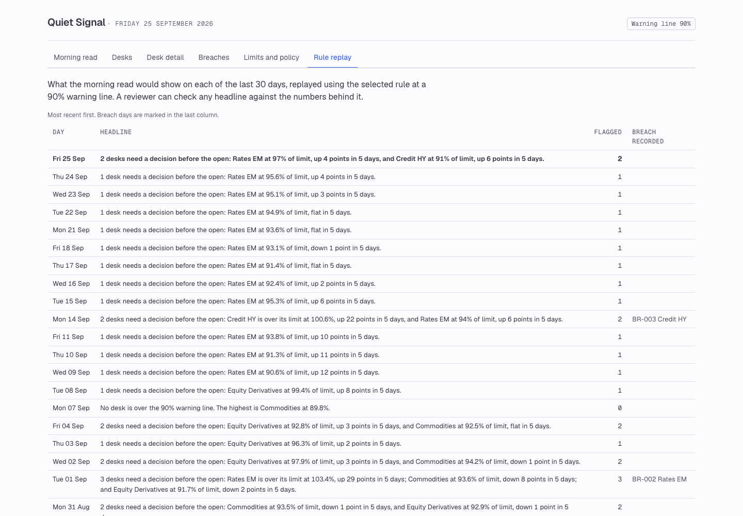Screen dimensions: 743x516
Task: Click the Friday 25 September 2026 date
Action: (x=164, y=24)
